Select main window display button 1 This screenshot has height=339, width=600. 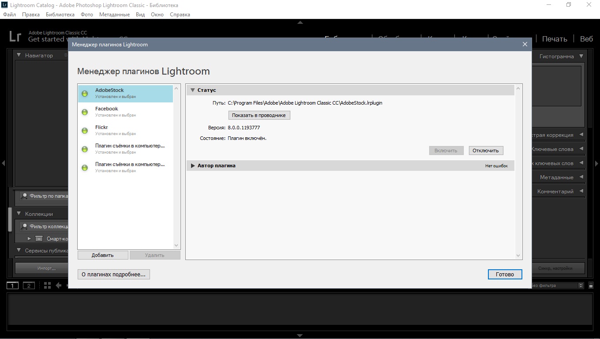[12, 286]
